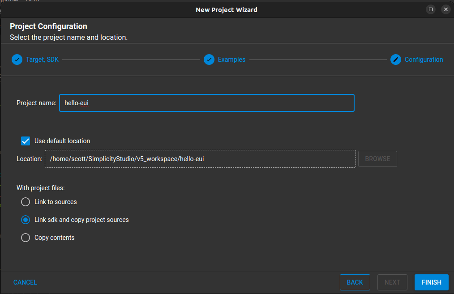
Task: Click the pencil icon beside Configuration step
Action: (x=396, y=60)
